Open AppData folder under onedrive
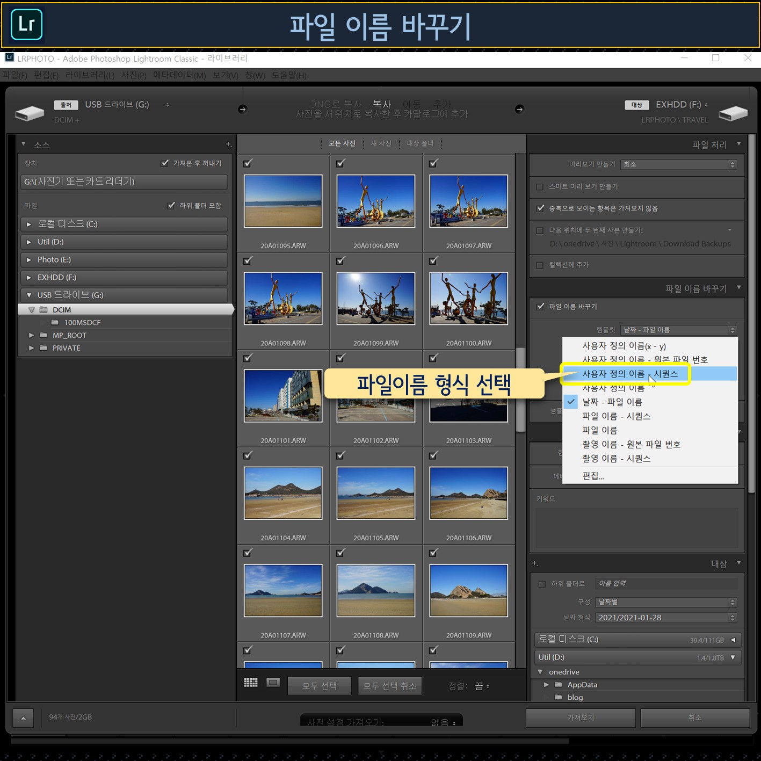The height and width of the screenshot is (761, 761). [x=582, y=685]
